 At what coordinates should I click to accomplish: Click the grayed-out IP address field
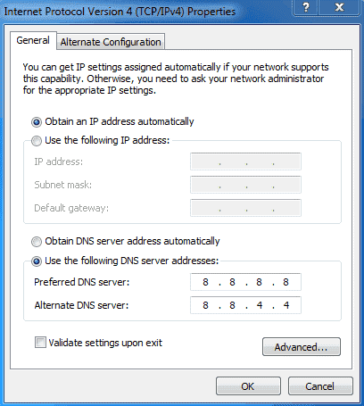coord(245,162)
